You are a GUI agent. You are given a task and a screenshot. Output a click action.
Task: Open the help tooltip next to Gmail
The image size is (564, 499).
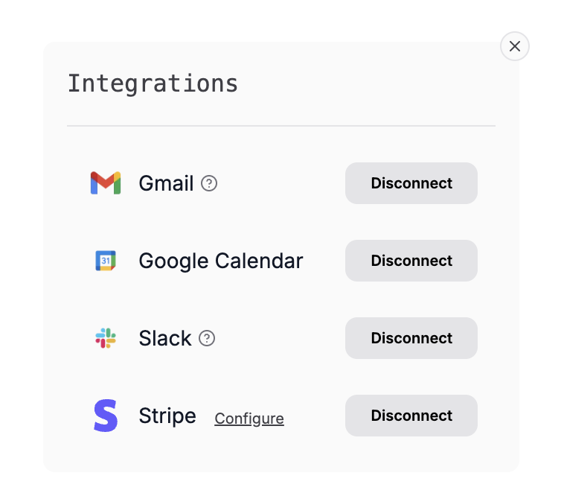210,183
